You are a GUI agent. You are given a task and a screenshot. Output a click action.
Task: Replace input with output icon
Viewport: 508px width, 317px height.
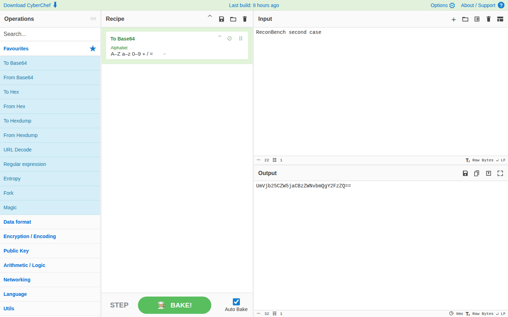[x=489, y=173]
